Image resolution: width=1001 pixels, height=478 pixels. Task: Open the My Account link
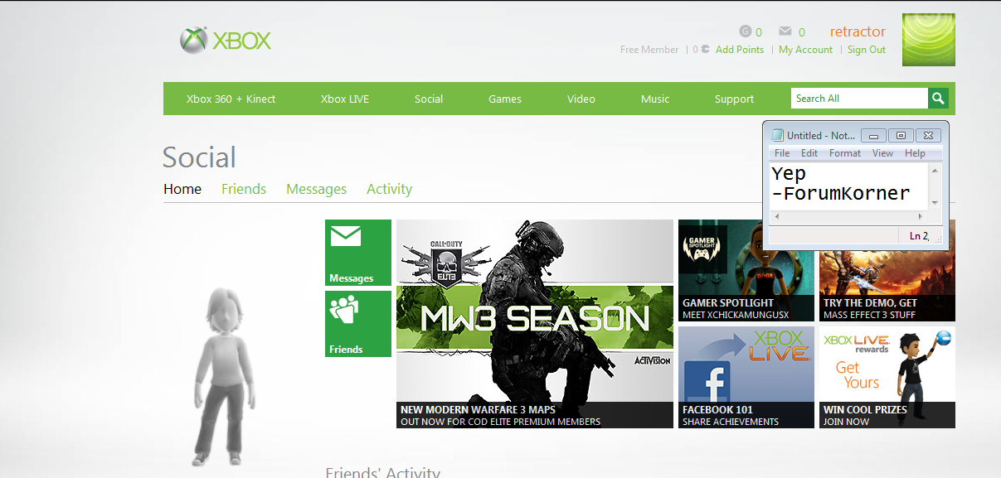[x=805, y=50]
